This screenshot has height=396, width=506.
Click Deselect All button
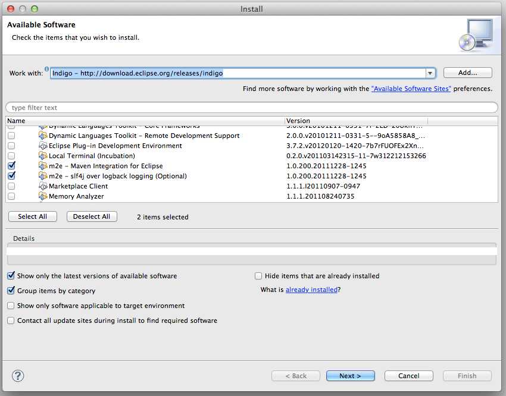click(92, 216)
